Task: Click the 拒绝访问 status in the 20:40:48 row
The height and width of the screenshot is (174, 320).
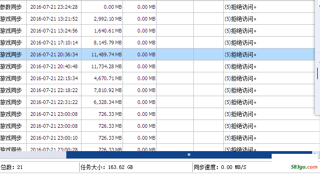Action: (x=240, y=66)
